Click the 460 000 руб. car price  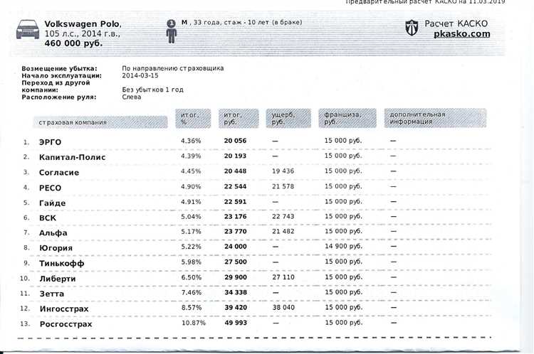[73, 43]
